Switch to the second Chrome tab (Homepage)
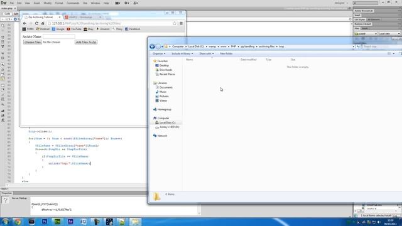This screenshot has height=226, width=402. (83, 17)
